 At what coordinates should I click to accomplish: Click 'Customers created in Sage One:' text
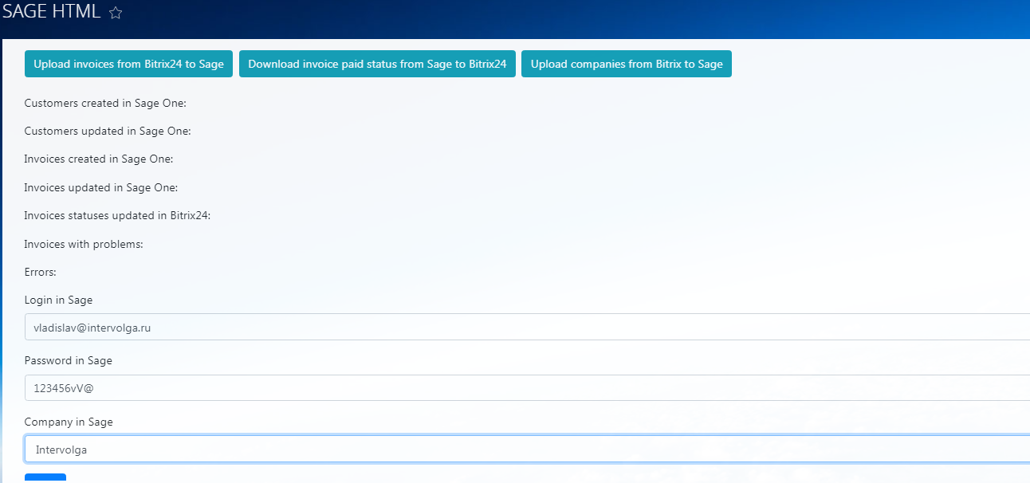105,103
